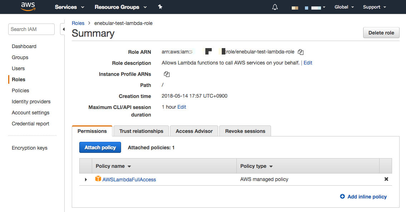
Task: Sort by Policy name column
Action: click(x=113, y=166)
